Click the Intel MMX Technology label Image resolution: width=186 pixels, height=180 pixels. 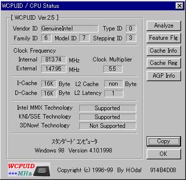pyautogui.click(x=45, y=108)
